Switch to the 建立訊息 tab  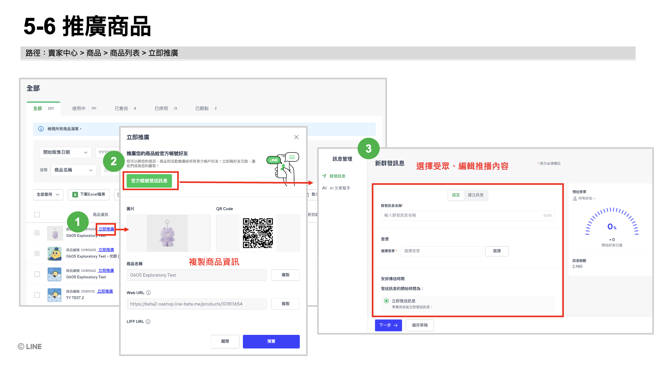pos(475,195)
